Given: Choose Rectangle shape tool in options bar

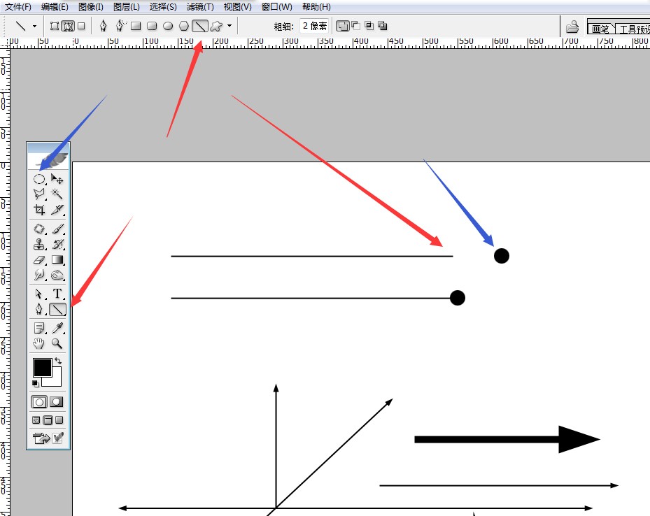Looking at the screenshot, I should click(136, 27).
